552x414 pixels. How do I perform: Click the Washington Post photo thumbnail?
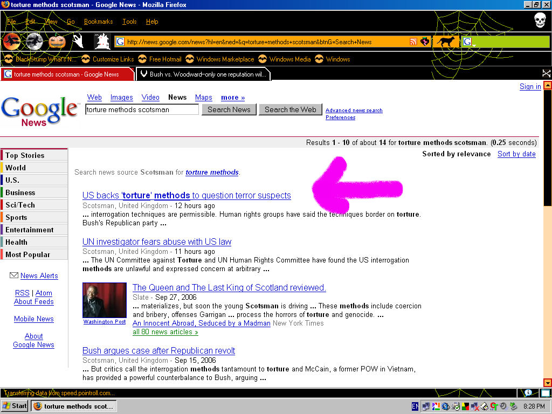pyautogui.click(x=105, y=300)
